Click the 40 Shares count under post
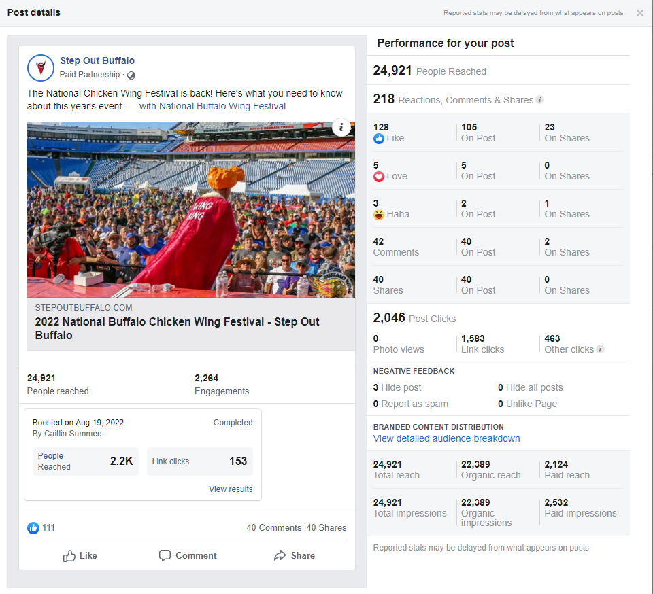Viewport: 653px width, 594px height. (x=326, y=528)
